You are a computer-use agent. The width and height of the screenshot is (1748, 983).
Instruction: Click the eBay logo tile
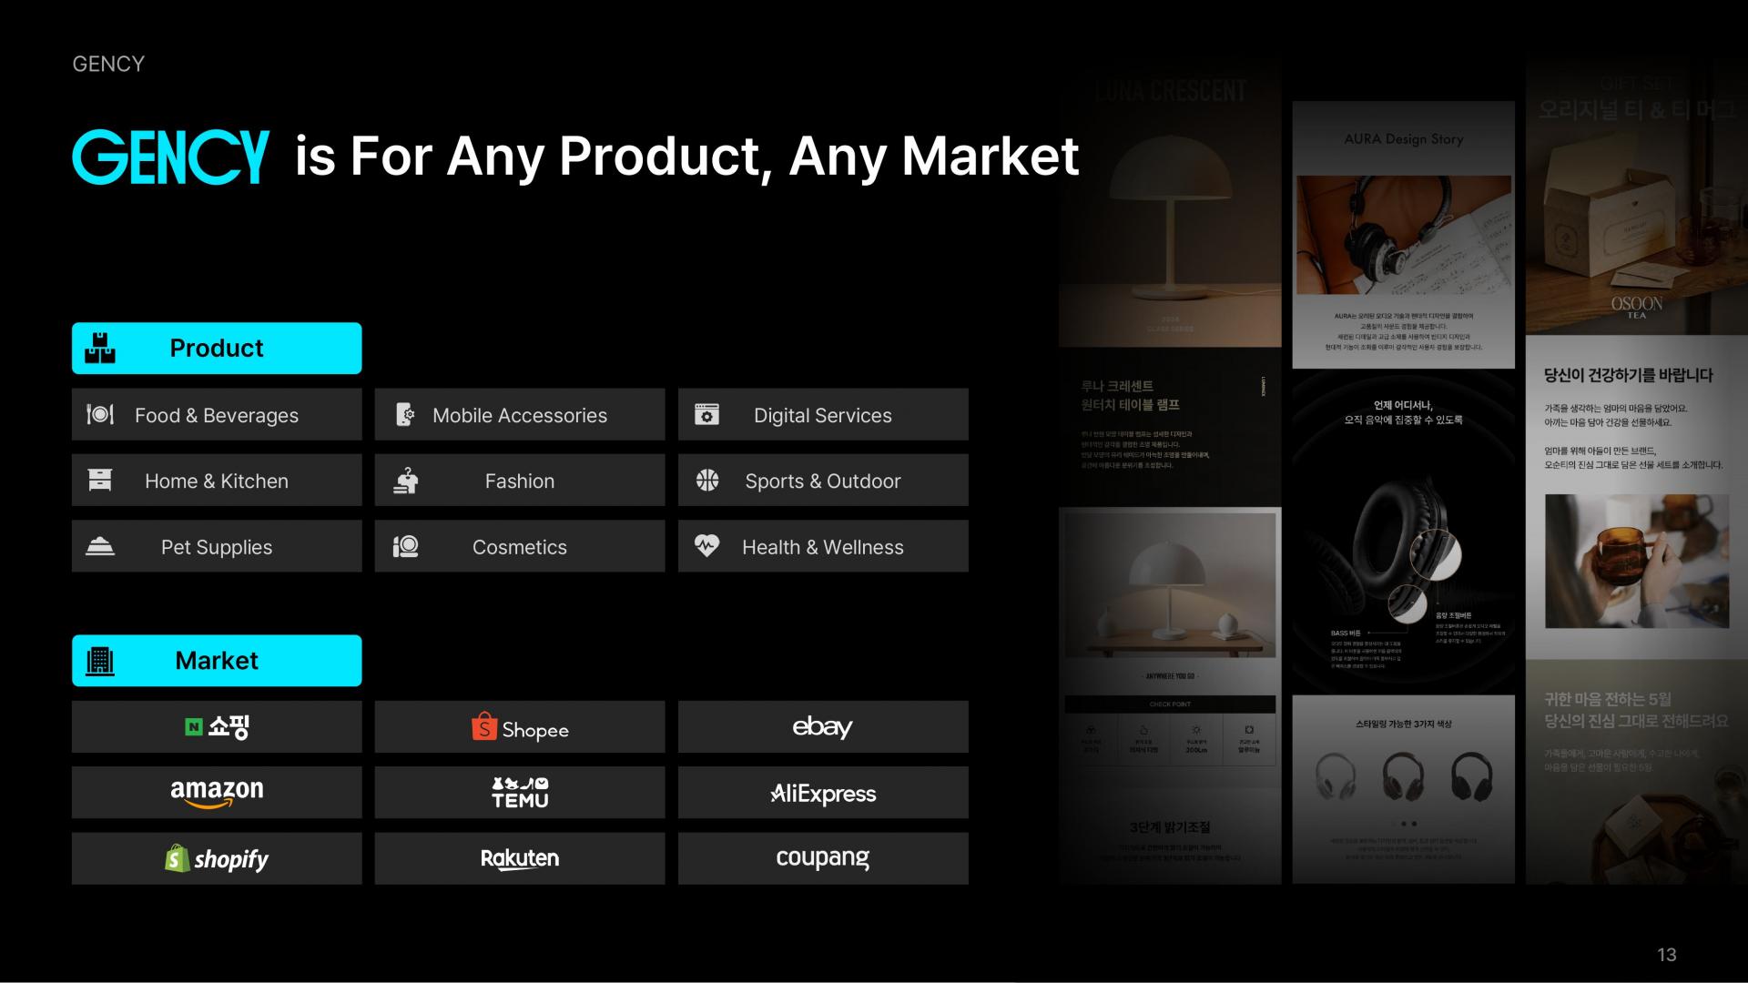(x=823, y=726)
